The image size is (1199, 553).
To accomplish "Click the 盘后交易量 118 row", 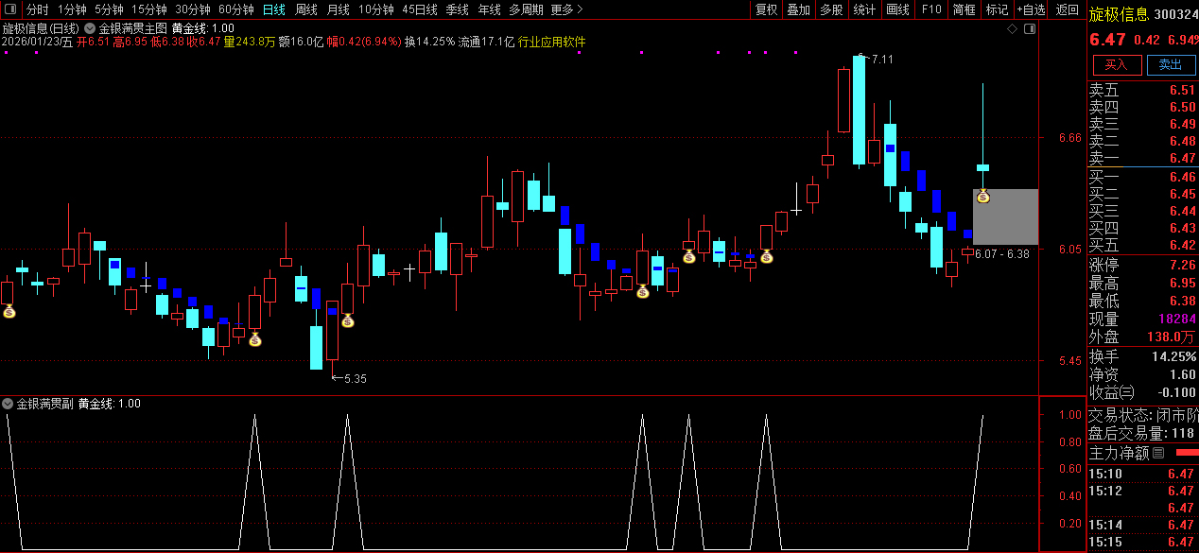I will coord(1142,433).
